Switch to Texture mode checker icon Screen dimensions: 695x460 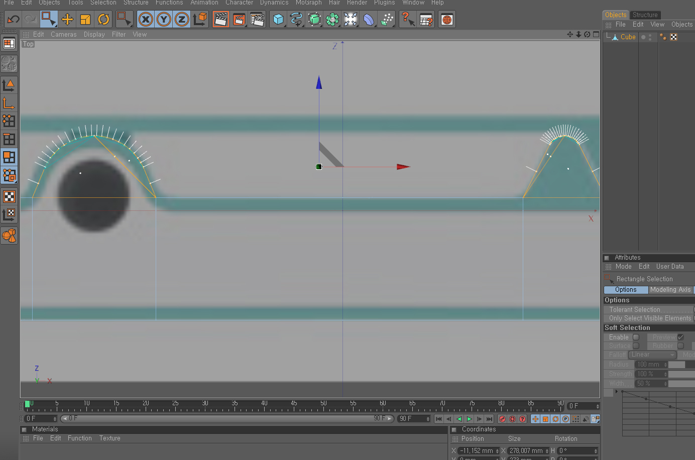[x=9, y=196]
